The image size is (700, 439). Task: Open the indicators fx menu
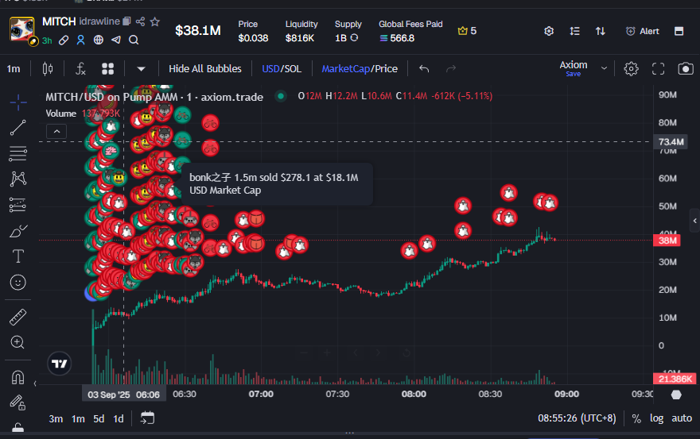click(80, 68)
